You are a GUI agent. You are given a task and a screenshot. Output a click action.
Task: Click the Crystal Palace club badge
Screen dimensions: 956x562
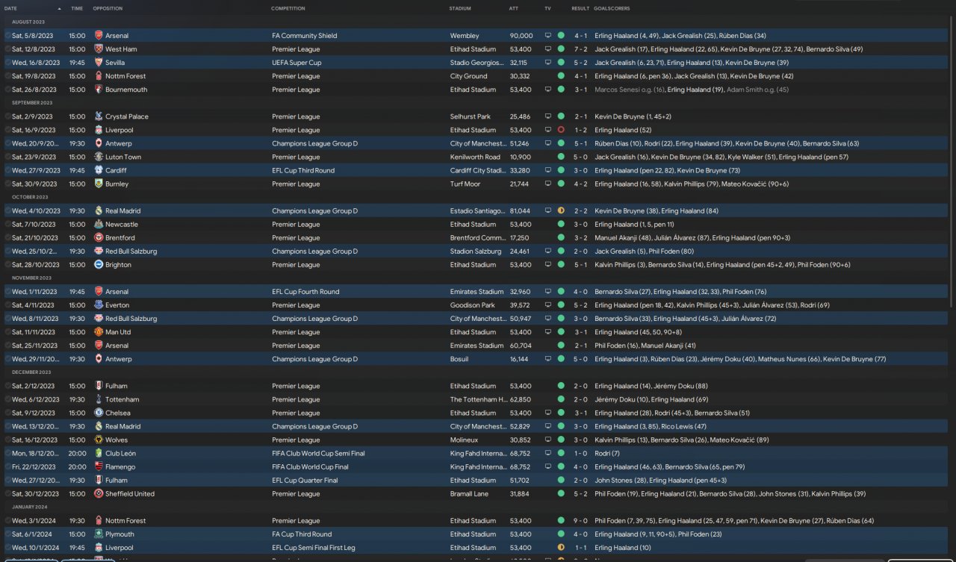click(x=99, y=116)
